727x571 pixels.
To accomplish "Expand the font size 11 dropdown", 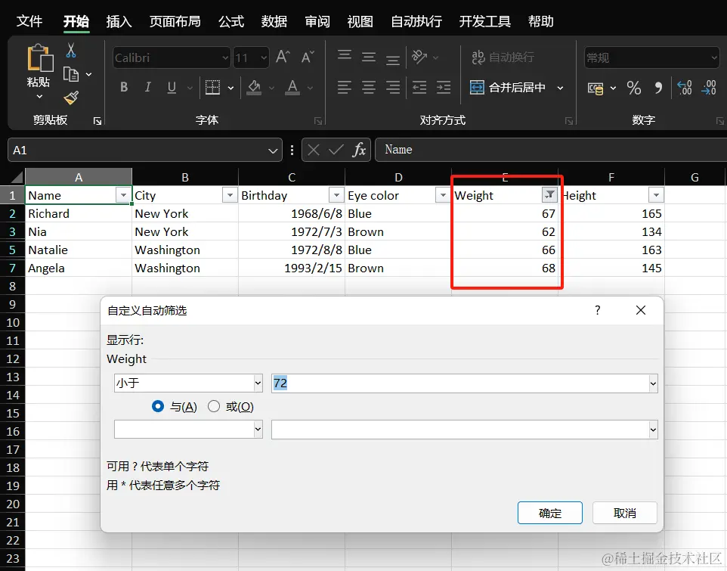I will tap(264, 58).
